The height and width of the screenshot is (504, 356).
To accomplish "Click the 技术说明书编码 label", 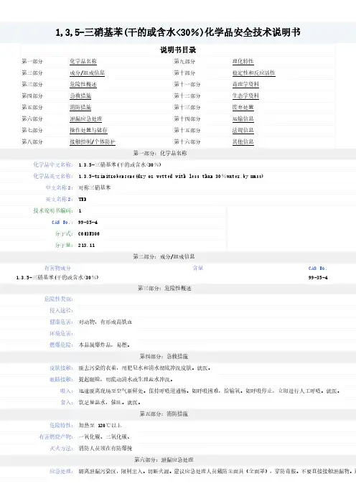I will point(53,210).
